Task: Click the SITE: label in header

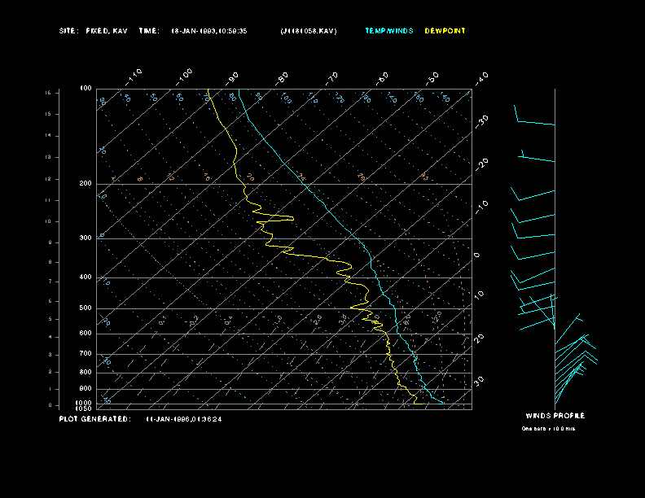Action: click(x=68, y=31)
